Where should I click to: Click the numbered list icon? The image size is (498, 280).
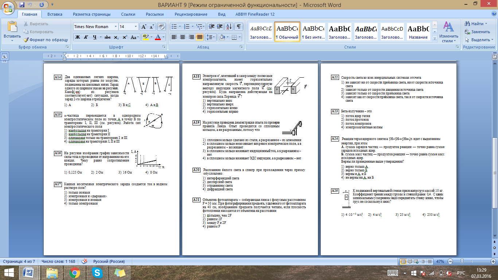pyautogui.click(x=187, y=27)
